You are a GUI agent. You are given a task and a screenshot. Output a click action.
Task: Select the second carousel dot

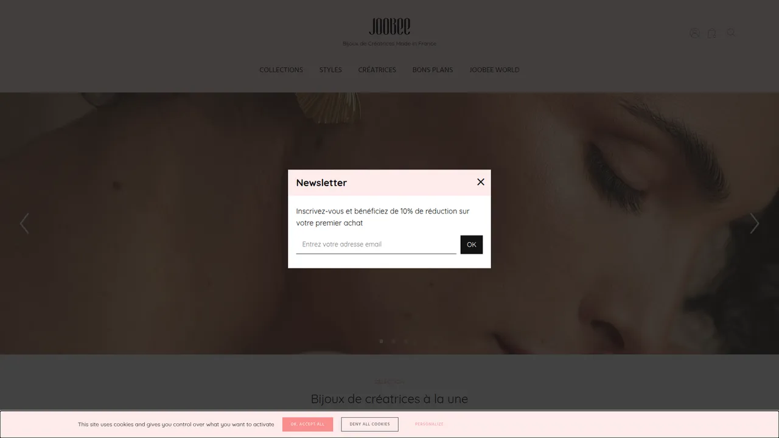393,341
